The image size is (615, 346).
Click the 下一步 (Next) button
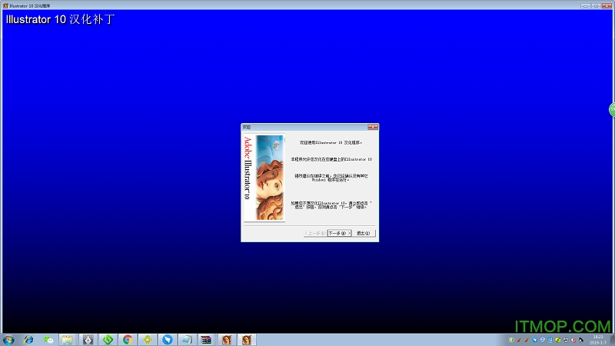coord(339,233)
